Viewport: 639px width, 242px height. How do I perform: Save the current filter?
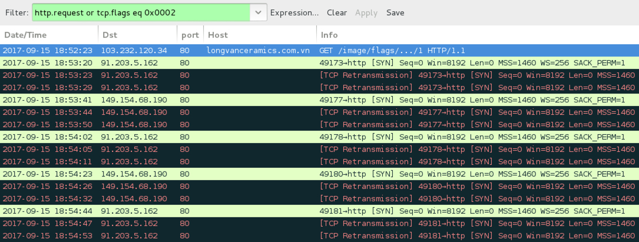click(395, 12)
